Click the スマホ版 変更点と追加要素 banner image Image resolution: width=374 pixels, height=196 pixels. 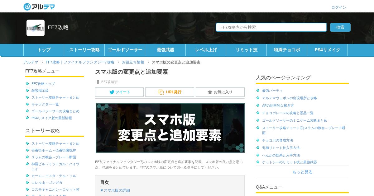[x=170, y=128]
